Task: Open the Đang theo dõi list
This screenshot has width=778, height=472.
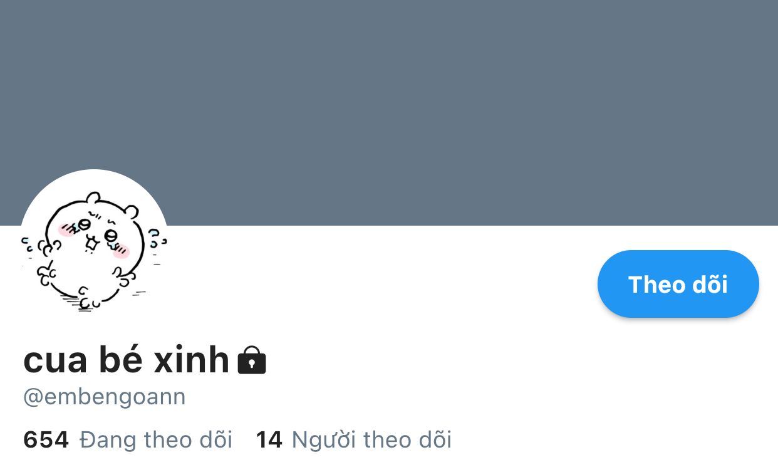Action: (128, 439)
